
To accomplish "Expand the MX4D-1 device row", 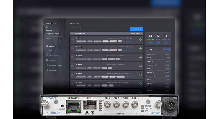I will coord(77,47).
